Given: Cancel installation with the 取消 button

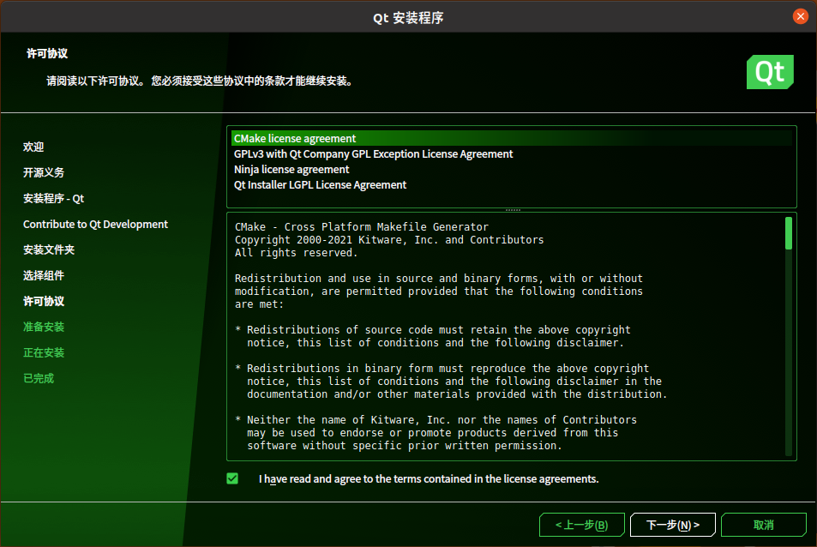Looking at the screenshot, I should [763, 525].
